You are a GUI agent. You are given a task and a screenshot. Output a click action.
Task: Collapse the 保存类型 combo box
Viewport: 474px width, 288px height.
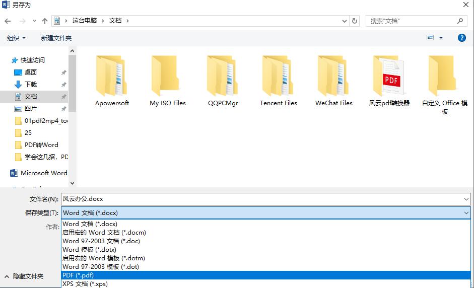coord(466,213)
